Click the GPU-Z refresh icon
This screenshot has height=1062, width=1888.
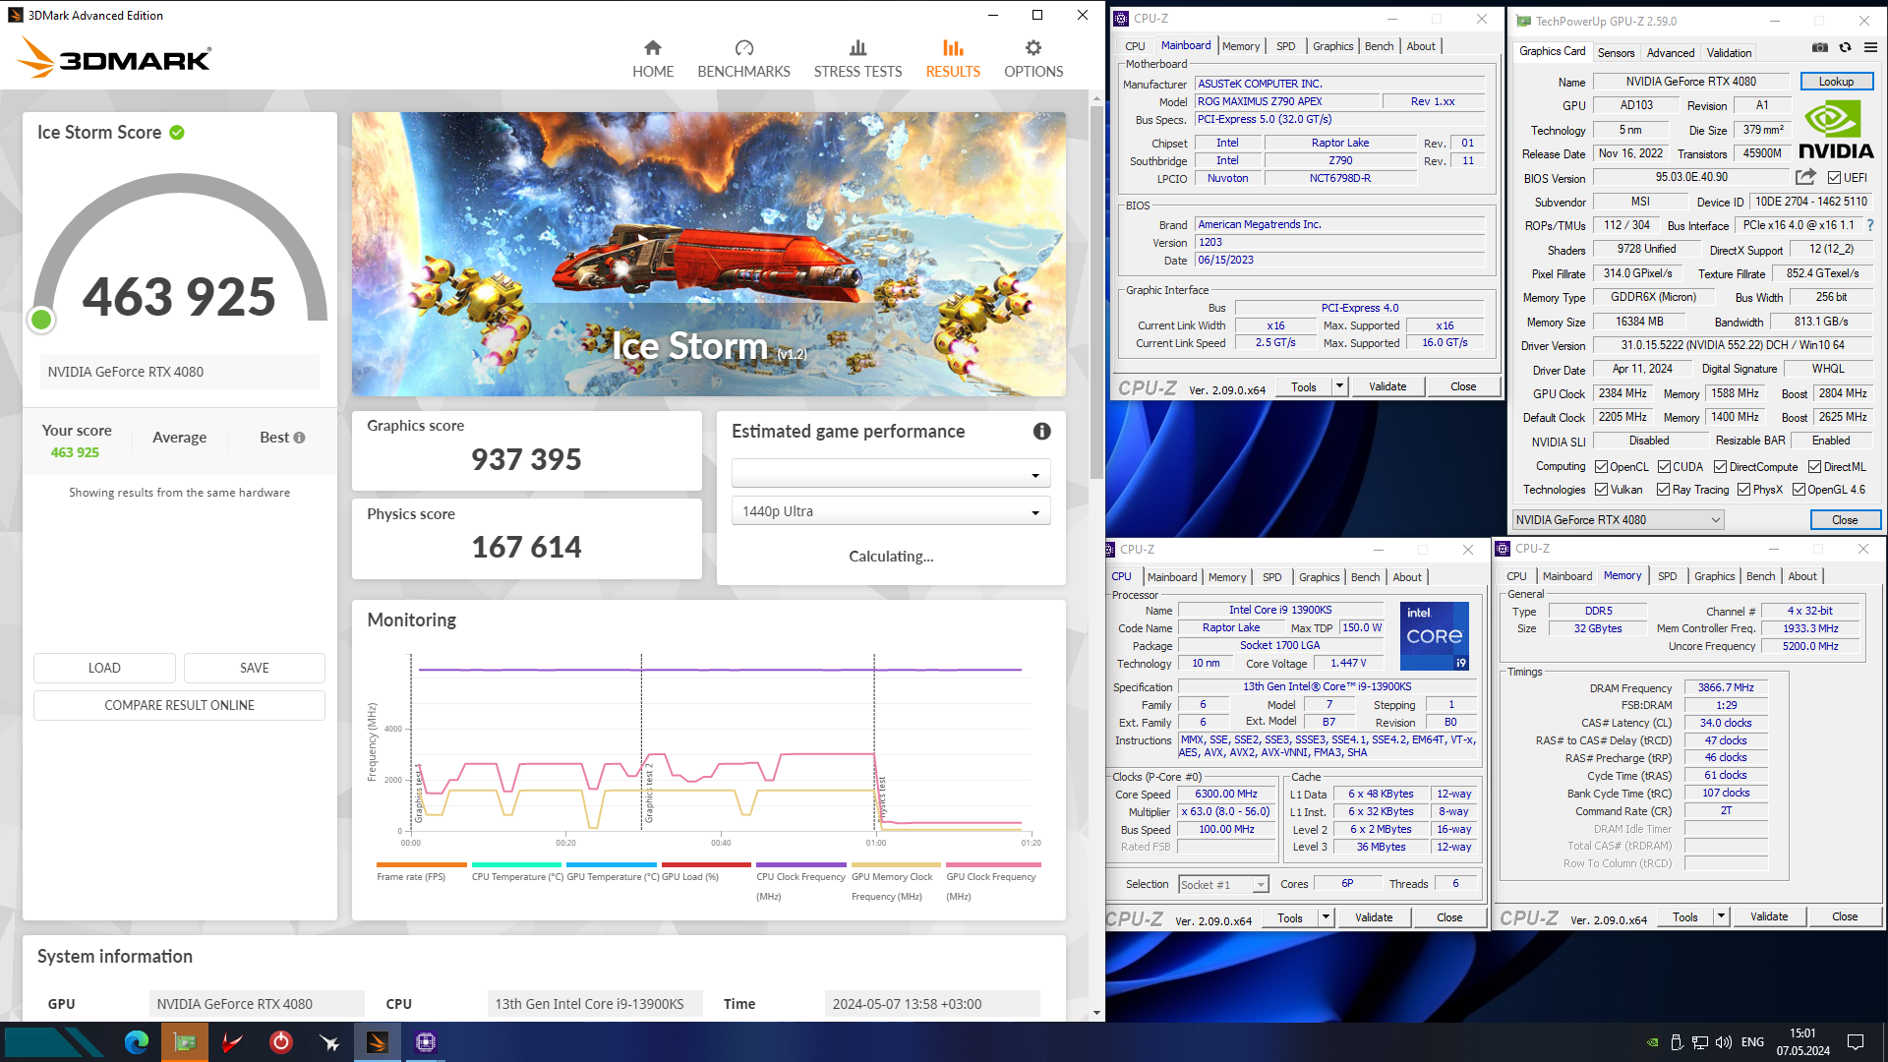point(1846,47)
